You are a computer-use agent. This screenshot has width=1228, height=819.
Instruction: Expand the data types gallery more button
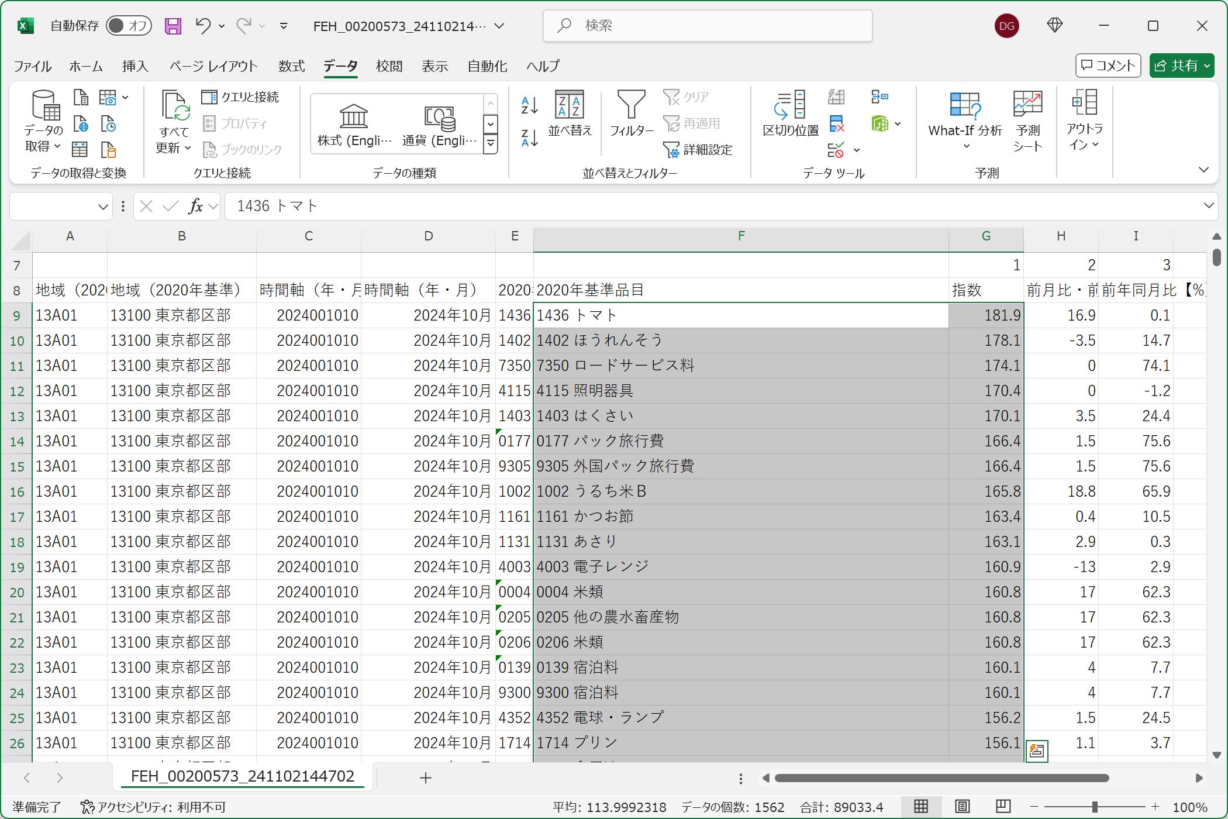tap(491, 143)
